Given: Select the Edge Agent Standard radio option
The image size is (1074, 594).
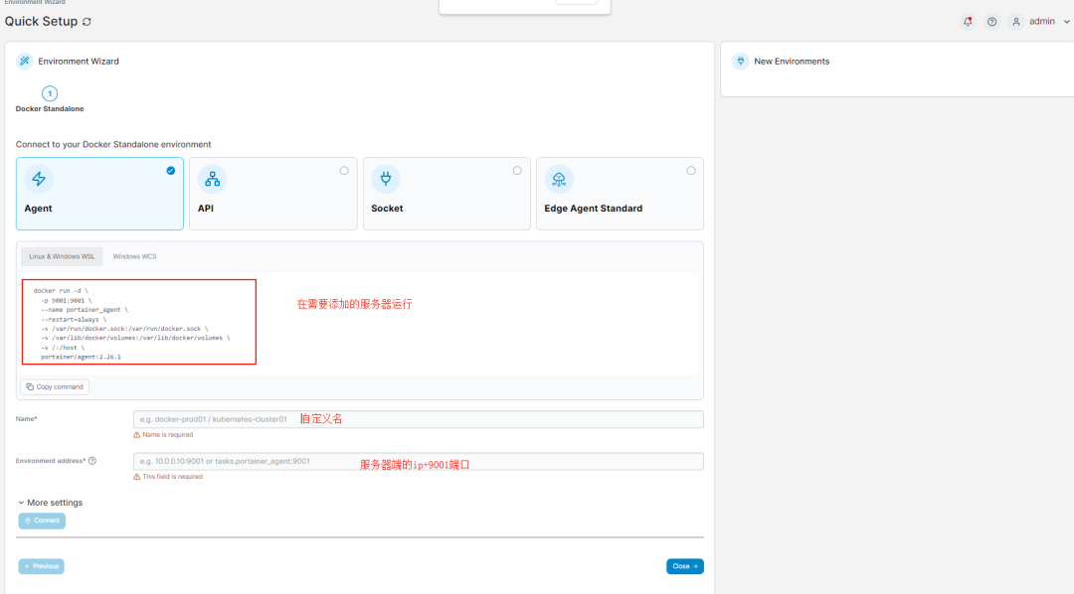Looking at the screenshot, I should click(690, 171).
